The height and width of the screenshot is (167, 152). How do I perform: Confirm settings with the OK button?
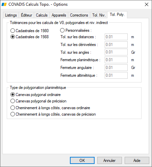tap(82, 161)
